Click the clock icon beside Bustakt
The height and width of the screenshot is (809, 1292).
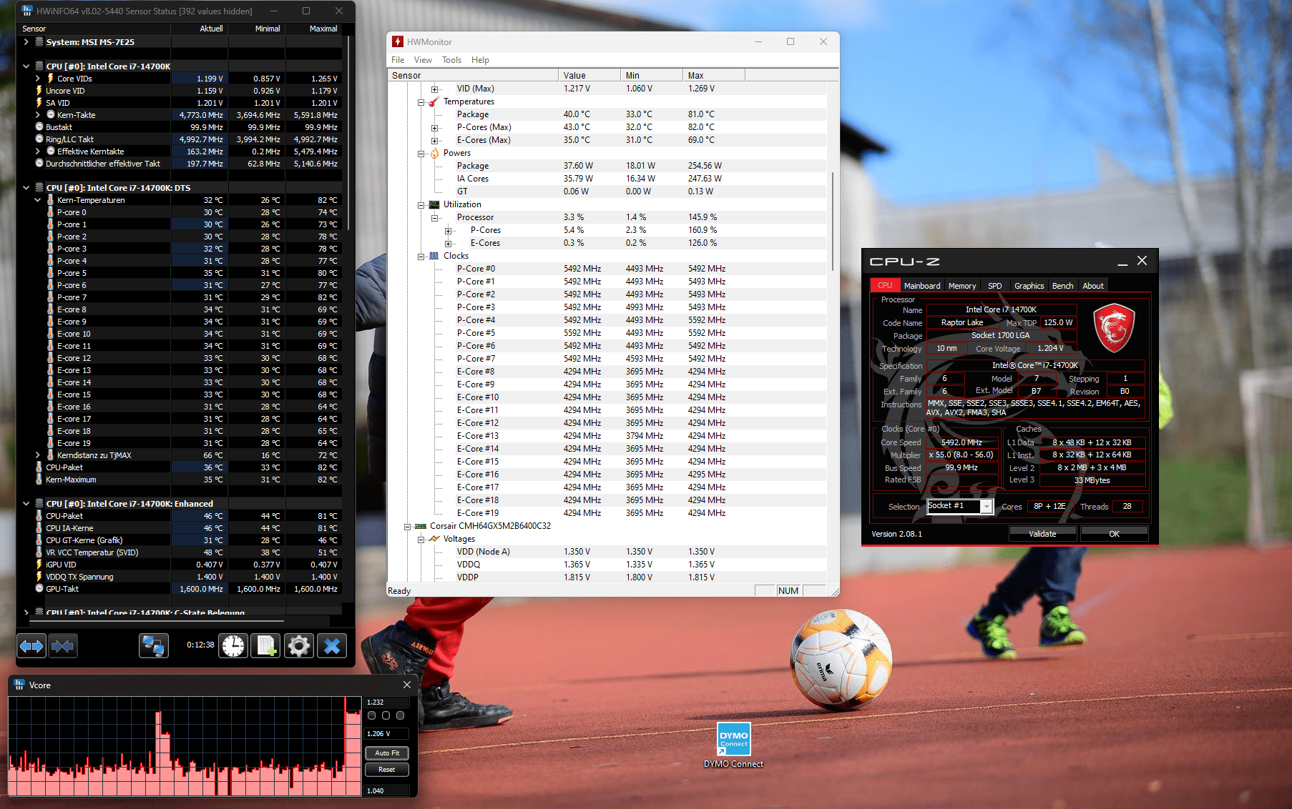pos(39,127)
